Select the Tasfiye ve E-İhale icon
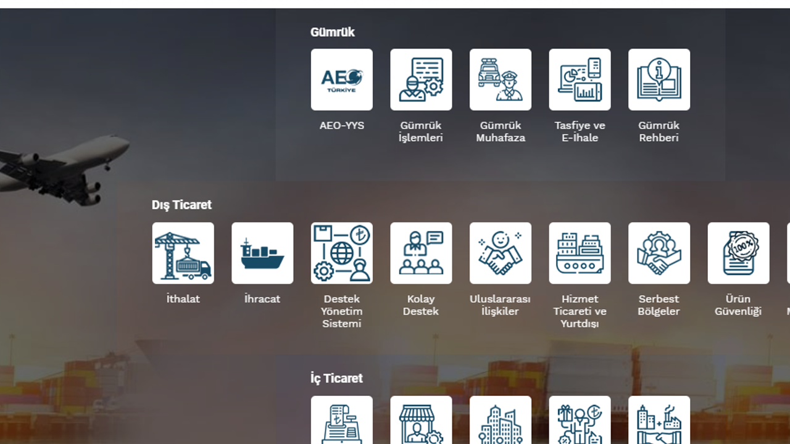 coord(580,80)
